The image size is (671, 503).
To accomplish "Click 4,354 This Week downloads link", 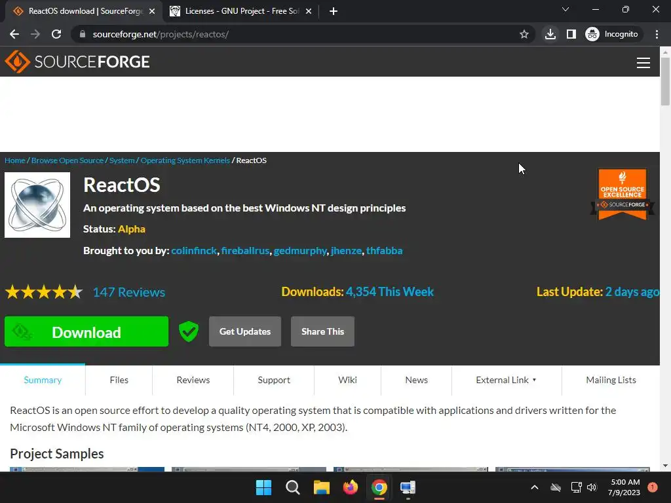I will (389, 291).
